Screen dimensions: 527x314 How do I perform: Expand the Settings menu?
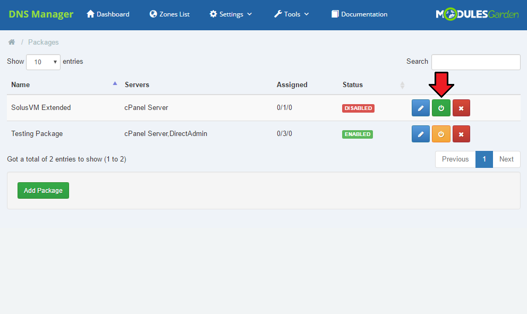[x=231, y=14]
